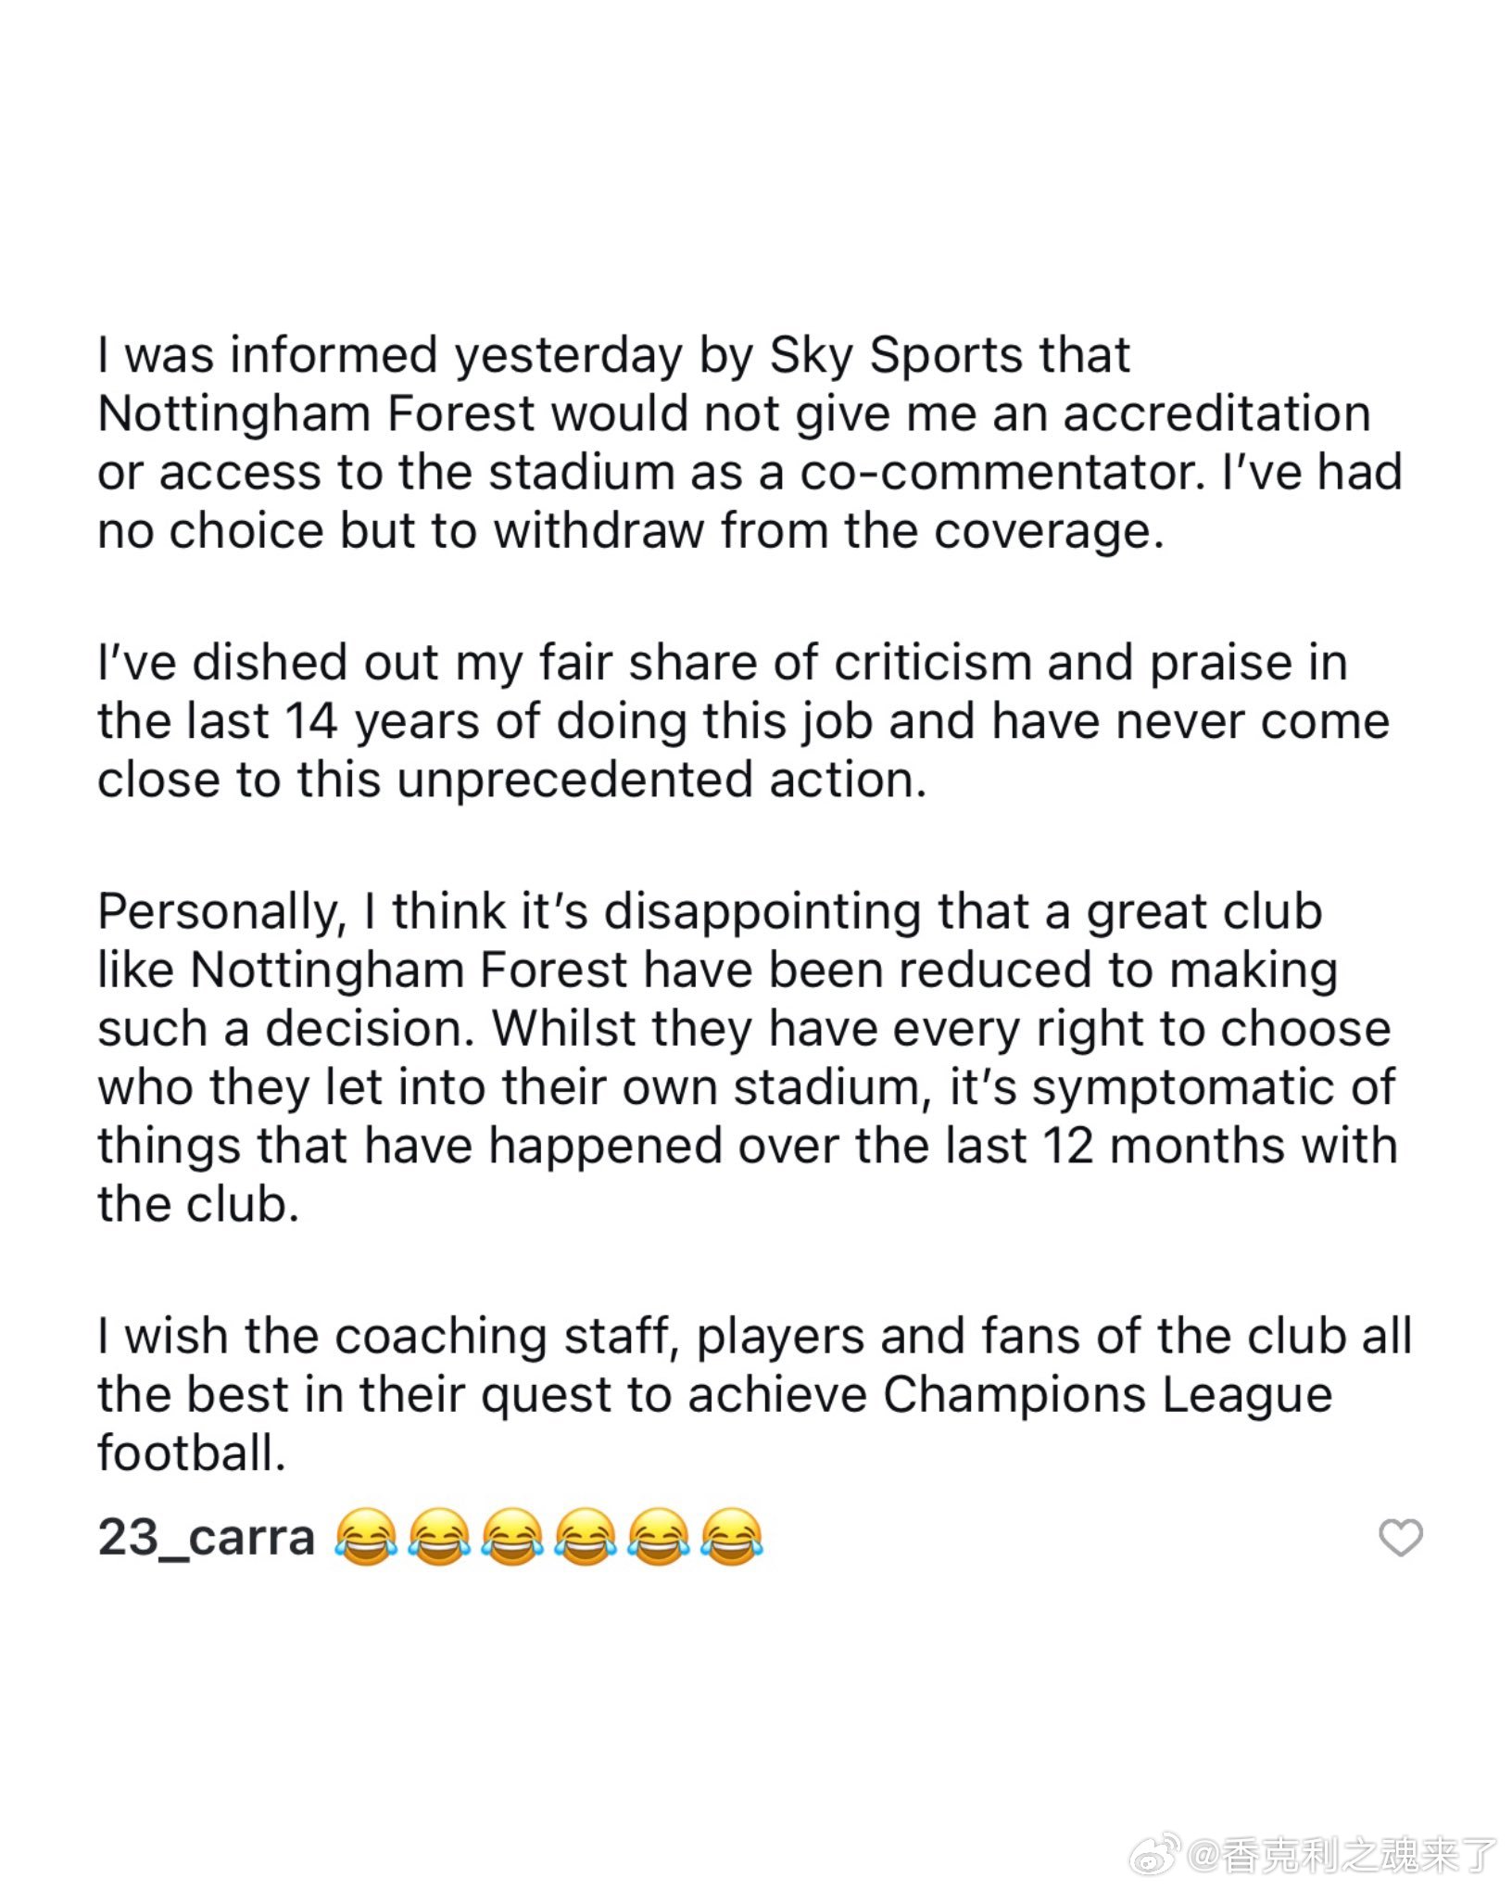Click "Champions League" in the final paragraph
Image resolution: width=1512 pixels, height=1891 pixels.
(x=1107, y=1396)
